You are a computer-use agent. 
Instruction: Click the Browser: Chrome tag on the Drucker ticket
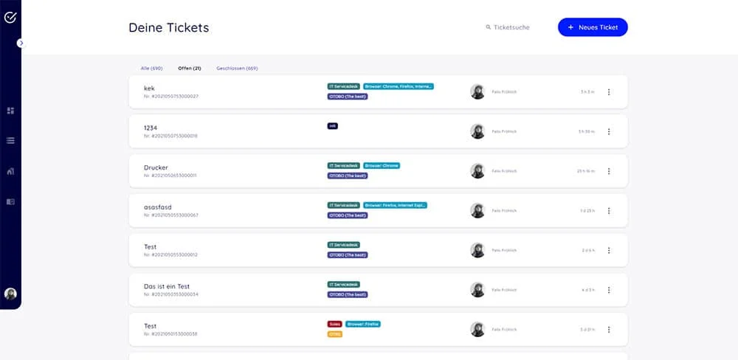tap(382, 165)
